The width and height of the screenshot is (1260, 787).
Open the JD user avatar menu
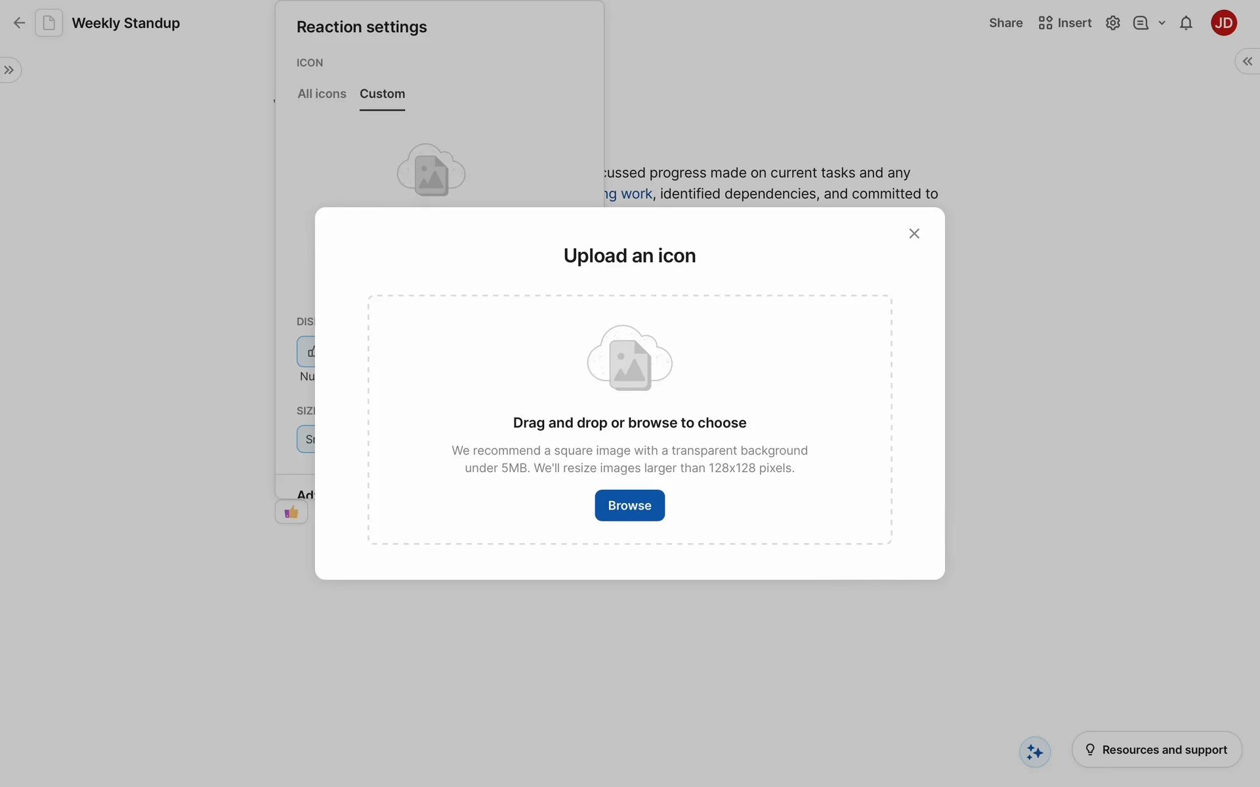click(1223, 23)
